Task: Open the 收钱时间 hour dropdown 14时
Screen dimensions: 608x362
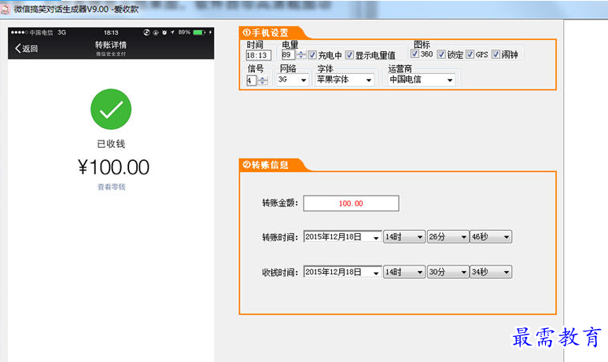Action: tap(403, 272)
